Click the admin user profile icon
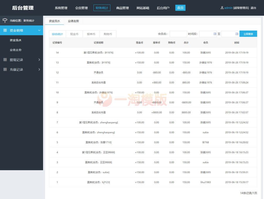Image resolution: width=264 pixels, height=199 pixels. pyautogui.click(x=222, y=8)
